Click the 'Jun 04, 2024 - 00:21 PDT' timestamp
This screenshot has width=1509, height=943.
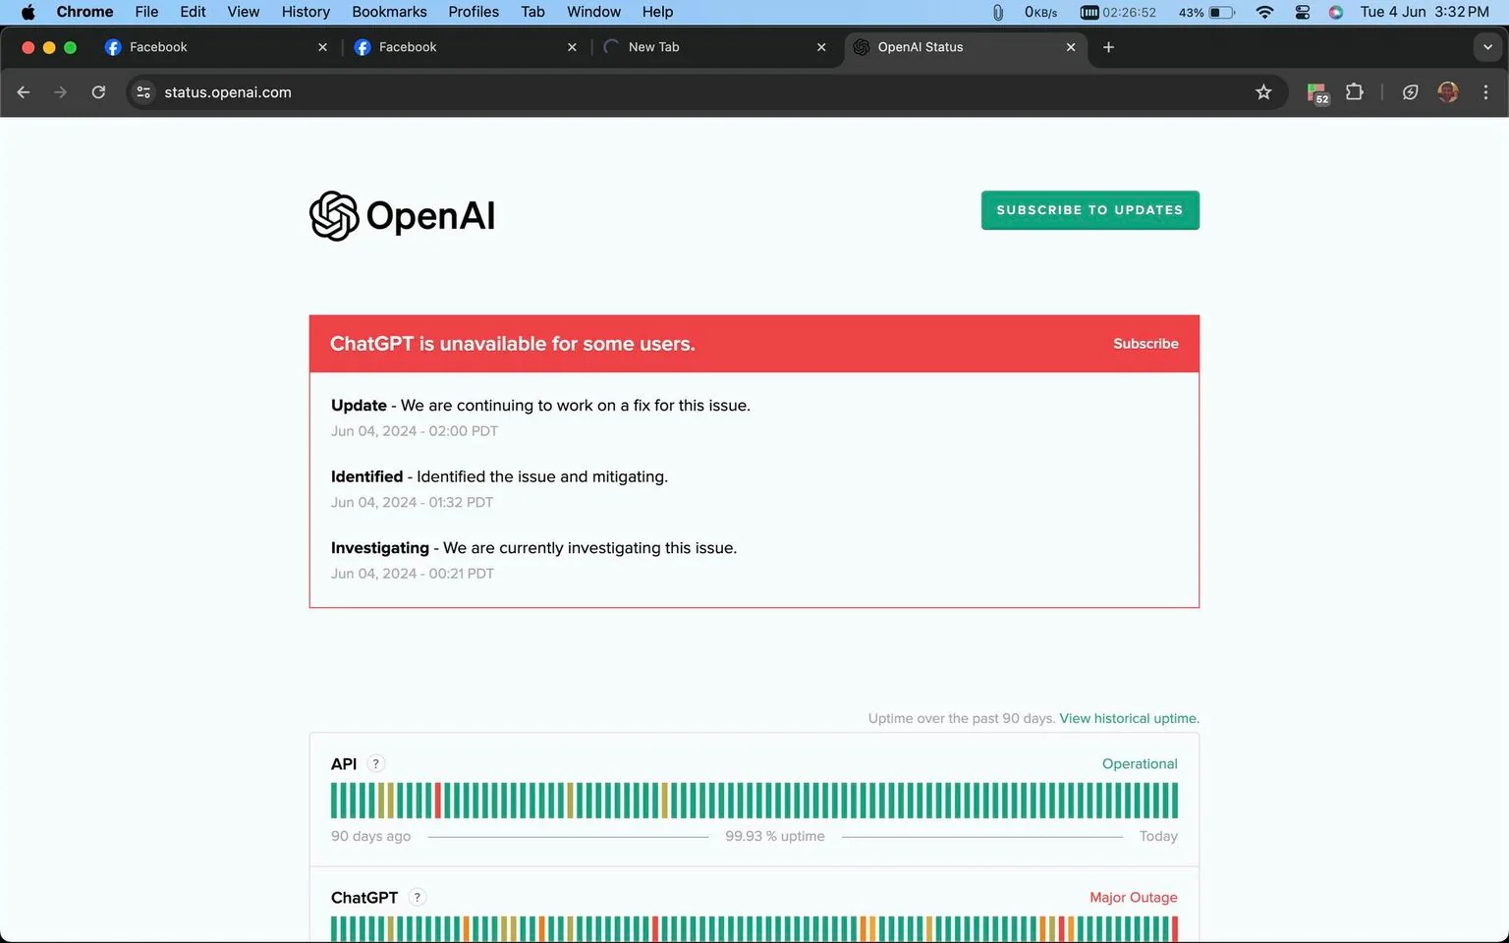[x=413, y=574]
